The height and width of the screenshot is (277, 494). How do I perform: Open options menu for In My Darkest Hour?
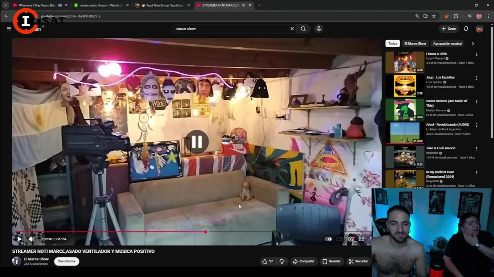click(477, 172)
